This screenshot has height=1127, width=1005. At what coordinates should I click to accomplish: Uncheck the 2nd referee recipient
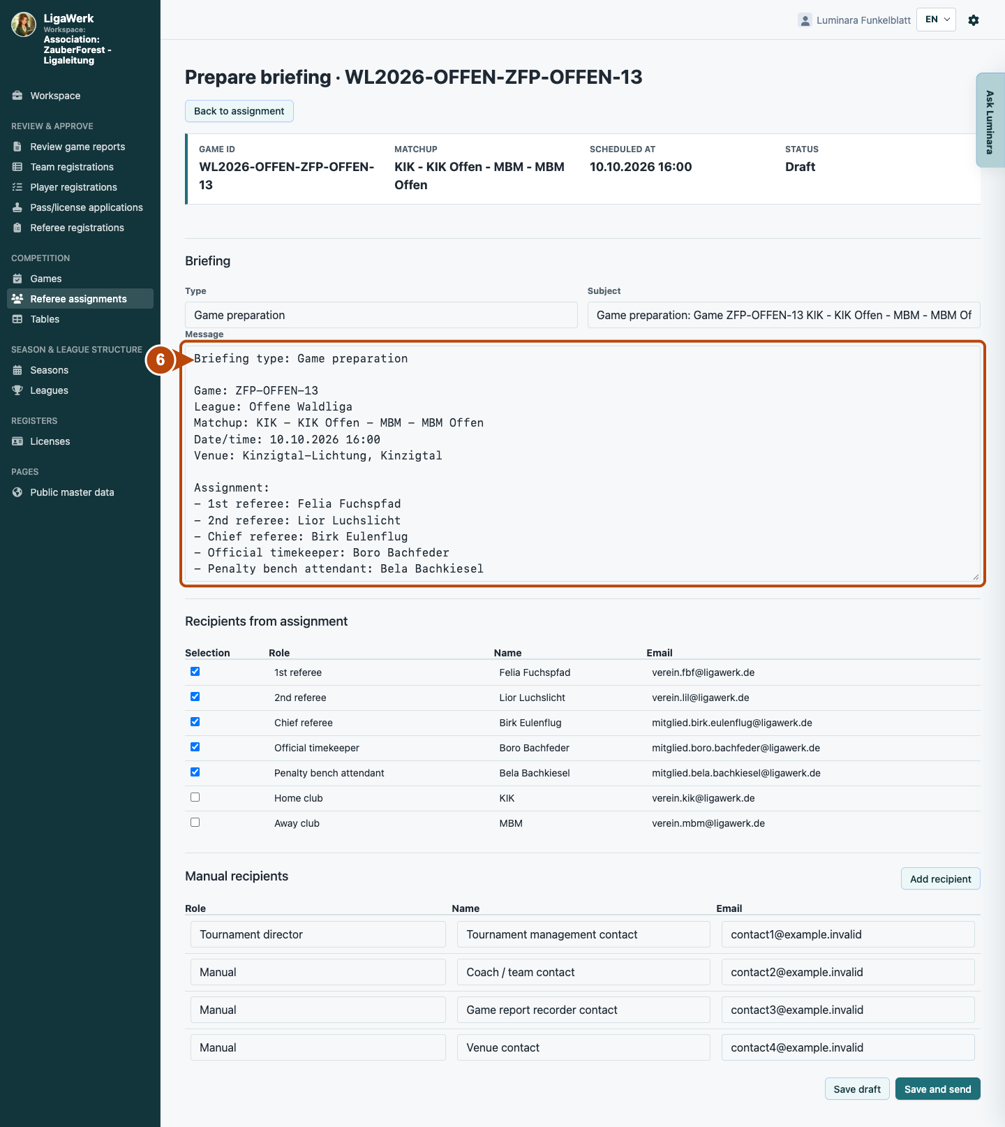(x=195, y=697)
